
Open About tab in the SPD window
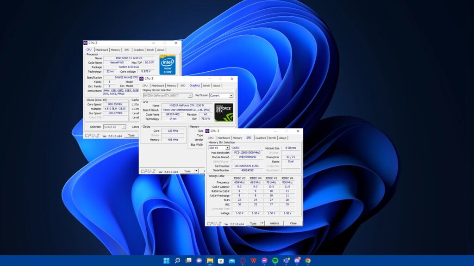click(283, 138)
